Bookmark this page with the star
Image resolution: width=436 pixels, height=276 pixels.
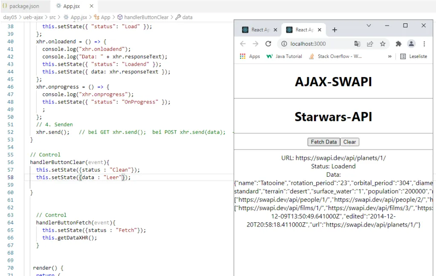[383, 43]
